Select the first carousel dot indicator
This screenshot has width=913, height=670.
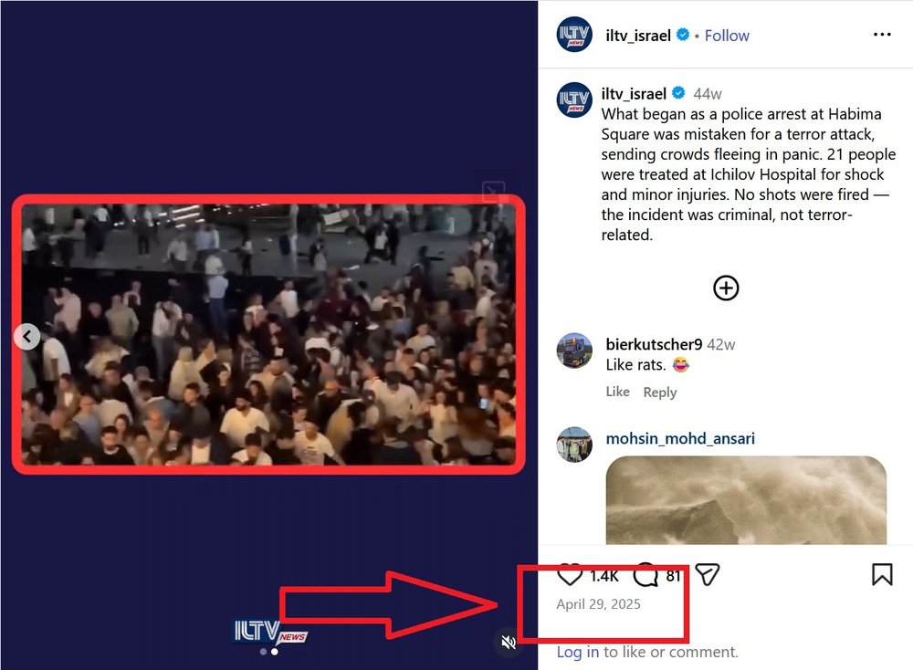coord(263,652)
